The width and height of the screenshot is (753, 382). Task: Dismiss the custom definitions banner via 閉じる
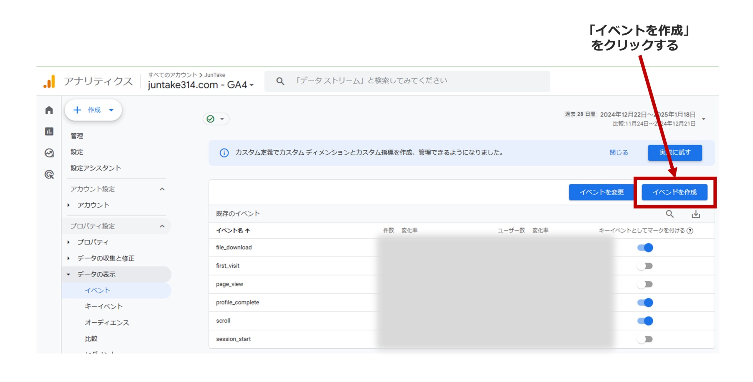(x=618, y=152)
